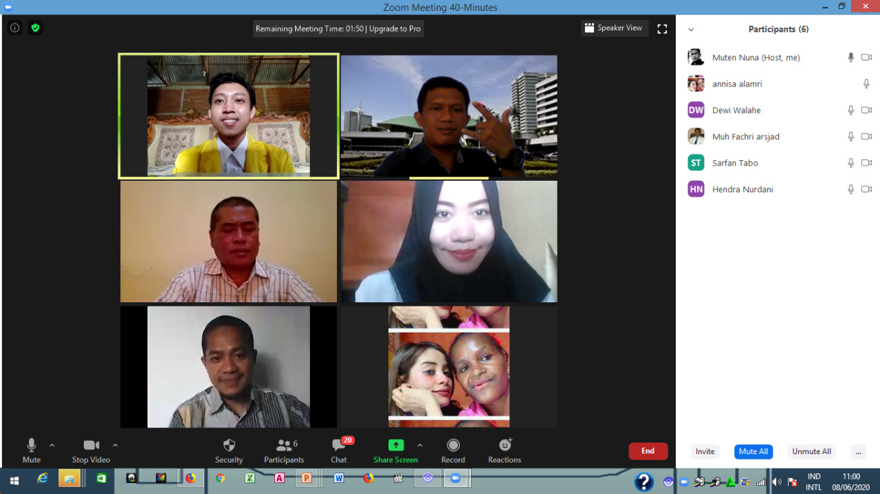Click the meeting information icon
The image size is (880, 494).
pos(14,28)
